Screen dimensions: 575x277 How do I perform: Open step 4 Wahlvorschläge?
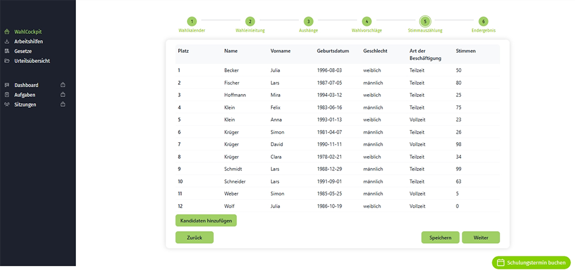(367, 21)
